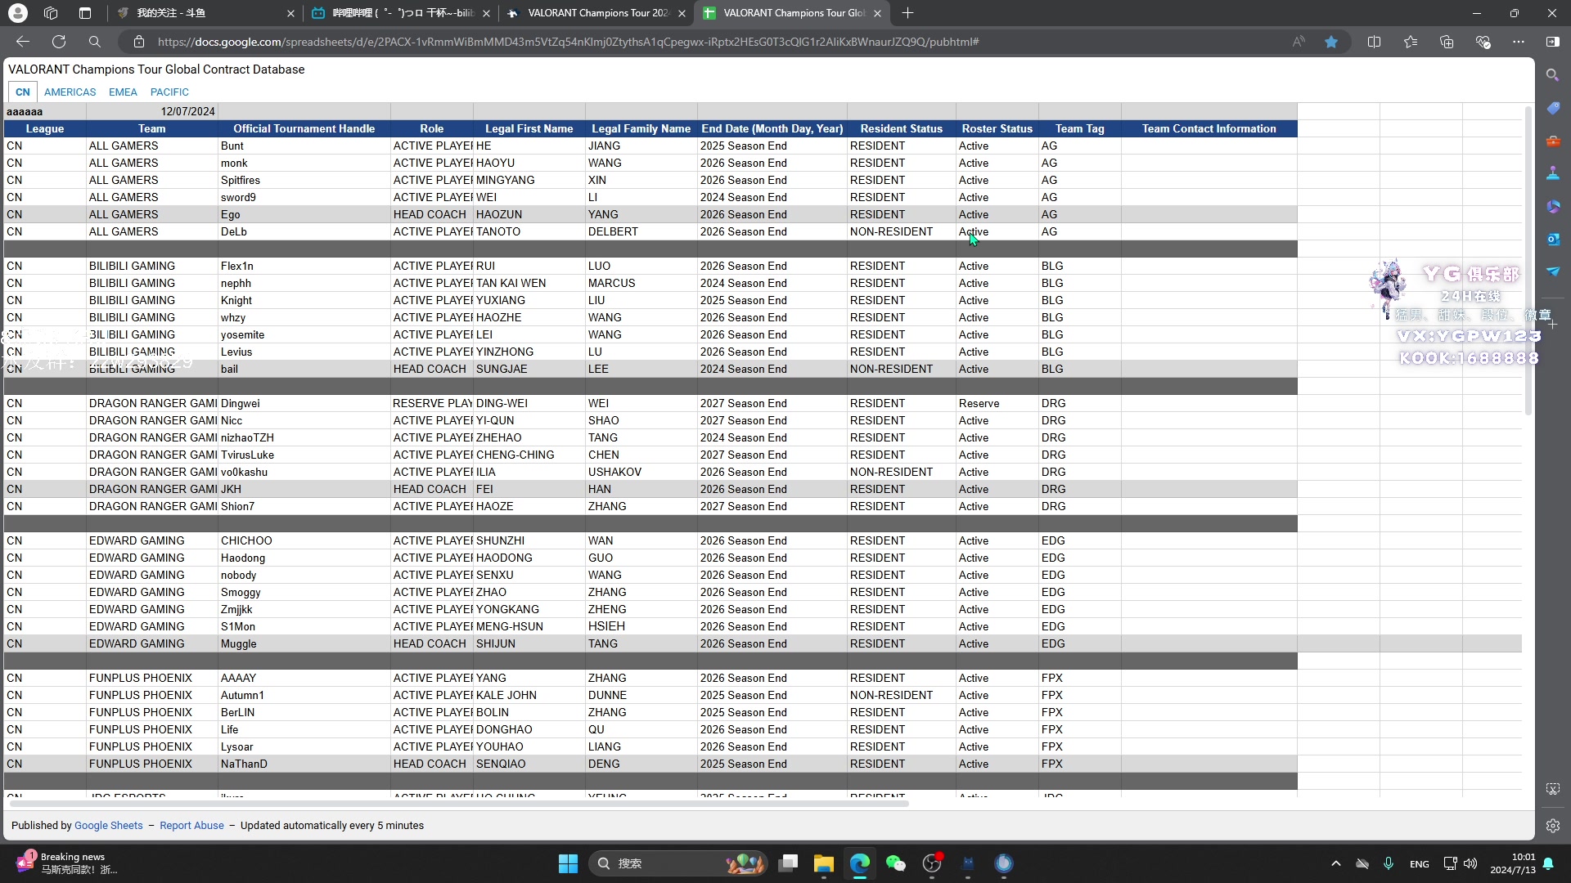The image size is (1571, 883).
Task: Expand the system tray hidden icons chevron
Action: (x=1335, y=863)
